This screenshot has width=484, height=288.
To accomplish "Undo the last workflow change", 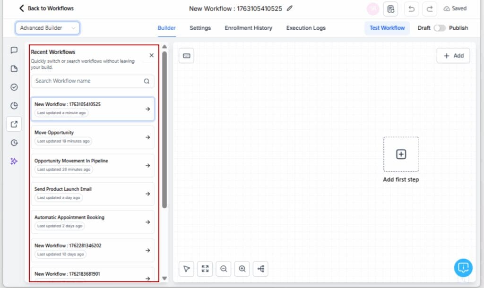I will [x=411, y=8].
